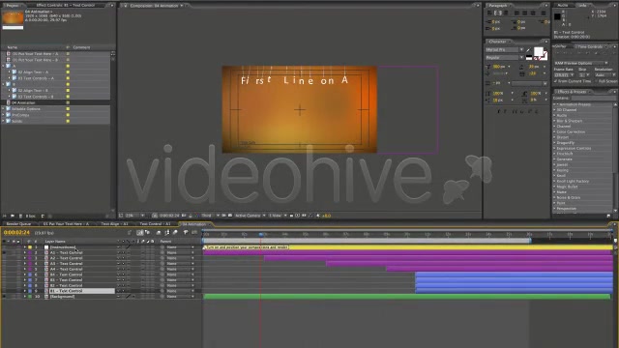Screen dimensions: 619x348
Task: Switch to the Project panel tab
Action: [13, 6]
